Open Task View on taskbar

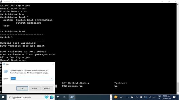pos(65,97)
